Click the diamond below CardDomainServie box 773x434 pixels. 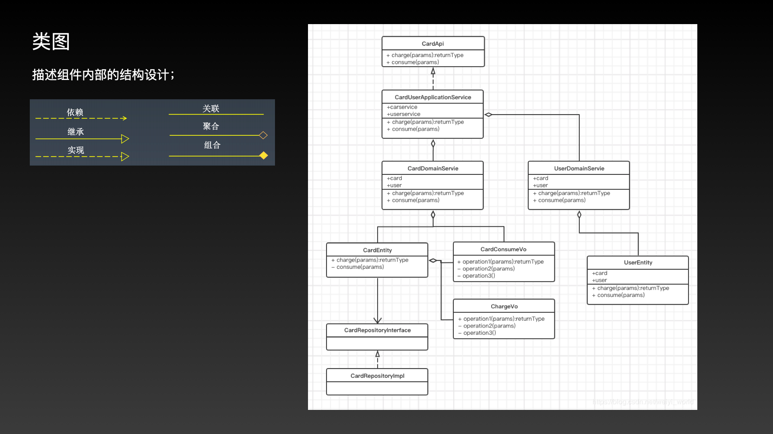click(433, 215)
